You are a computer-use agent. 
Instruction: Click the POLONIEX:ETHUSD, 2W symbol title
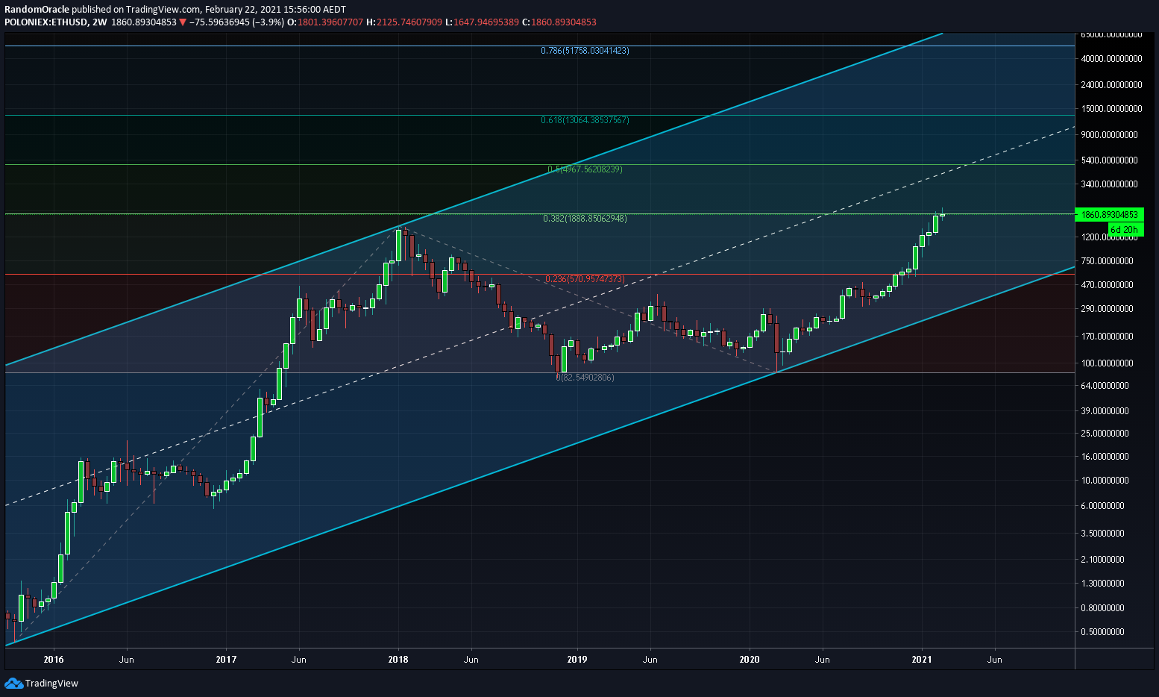coord(55,22)
